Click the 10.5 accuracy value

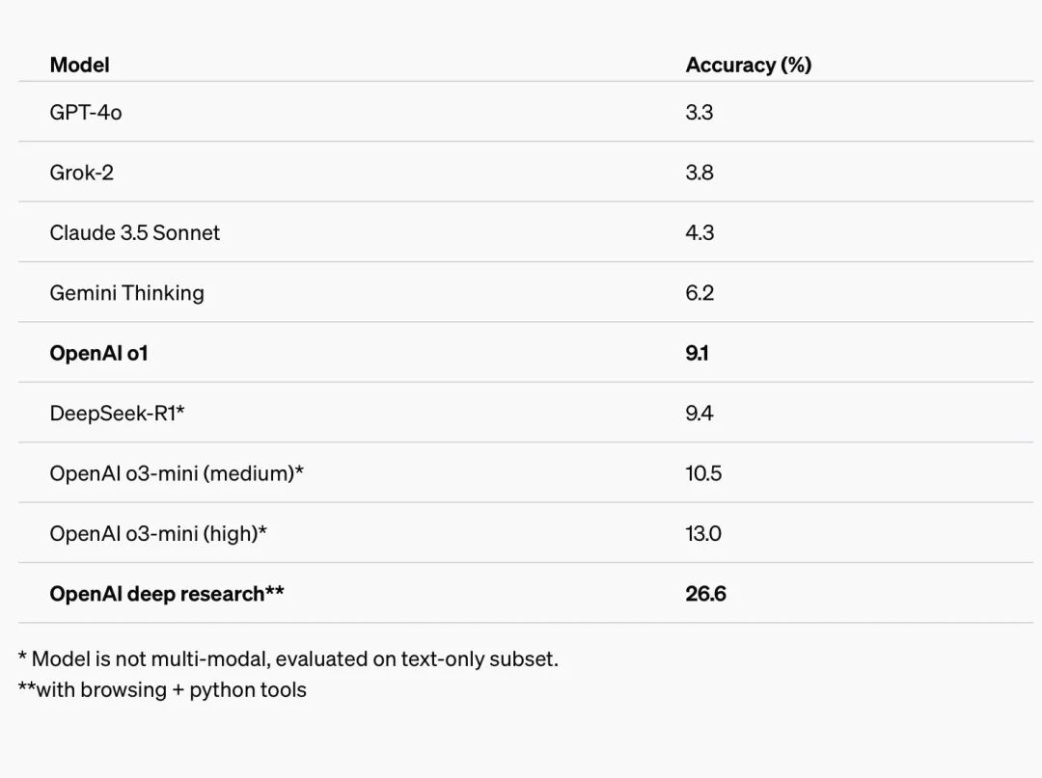[703, 473]
